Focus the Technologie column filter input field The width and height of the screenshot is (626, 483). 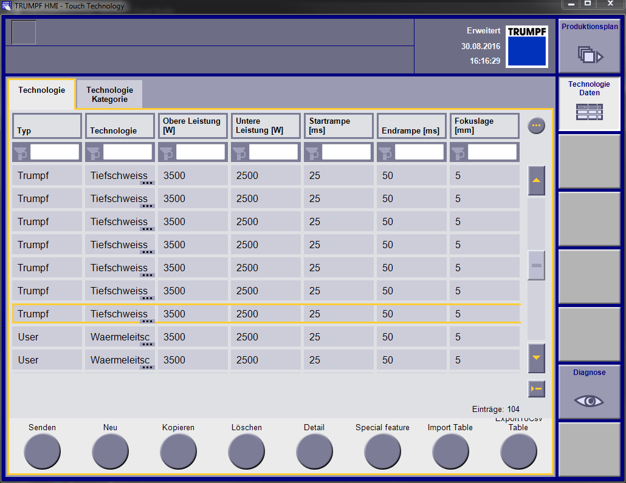[x=128, y=152]
